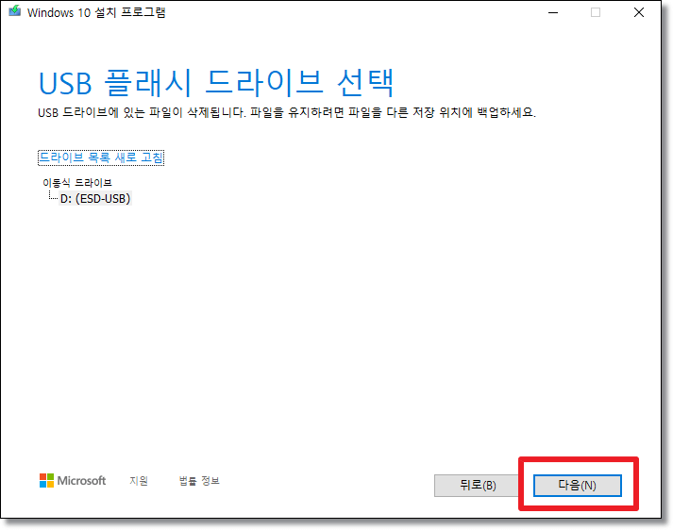Click the USB 플래시 드라이브 선택 heading

coord(216,83)
